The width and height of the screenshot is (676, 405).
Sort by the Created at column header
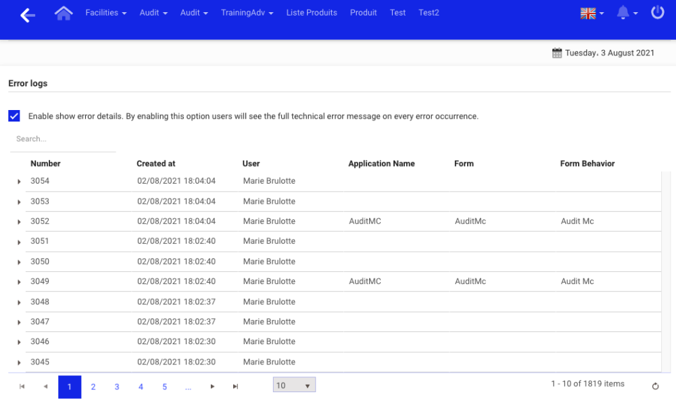[x=155, y=163]
